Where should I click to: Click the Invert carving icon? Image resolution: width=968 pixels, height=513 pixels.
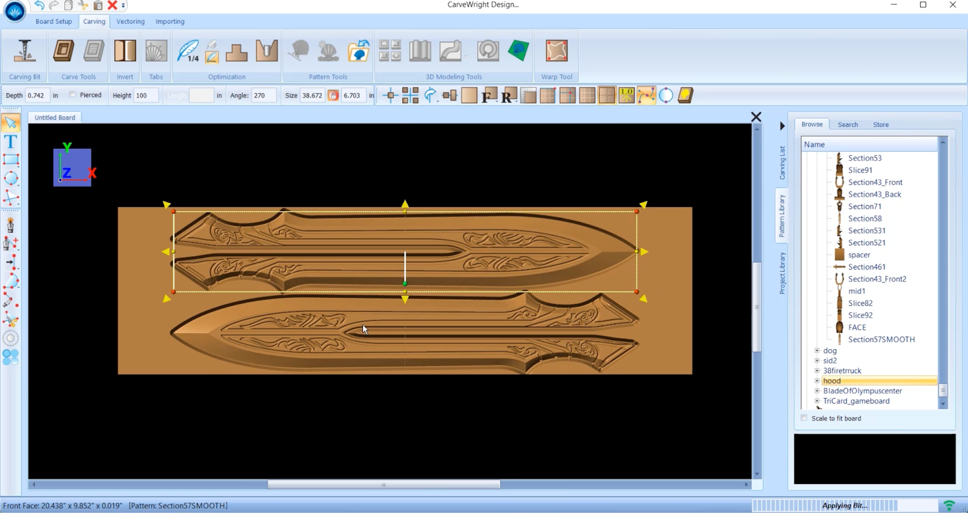(x=125, y=52)
